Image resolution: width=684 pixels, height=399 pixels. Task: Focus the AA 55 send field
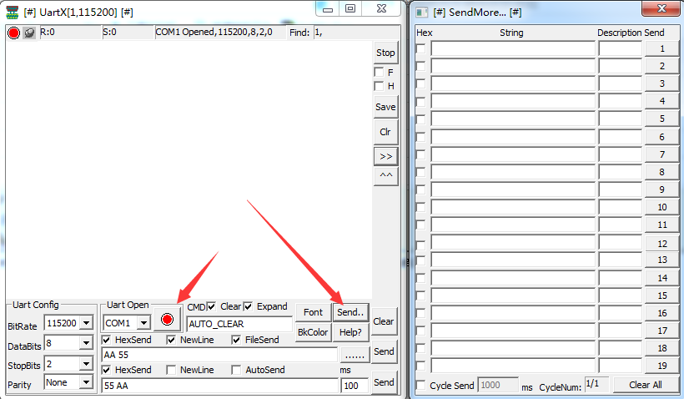(x=220, y=355)
